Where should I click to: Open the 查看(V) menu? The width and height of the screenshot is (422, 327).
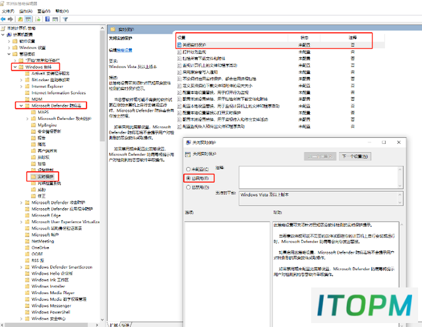(x=44, y=11)
